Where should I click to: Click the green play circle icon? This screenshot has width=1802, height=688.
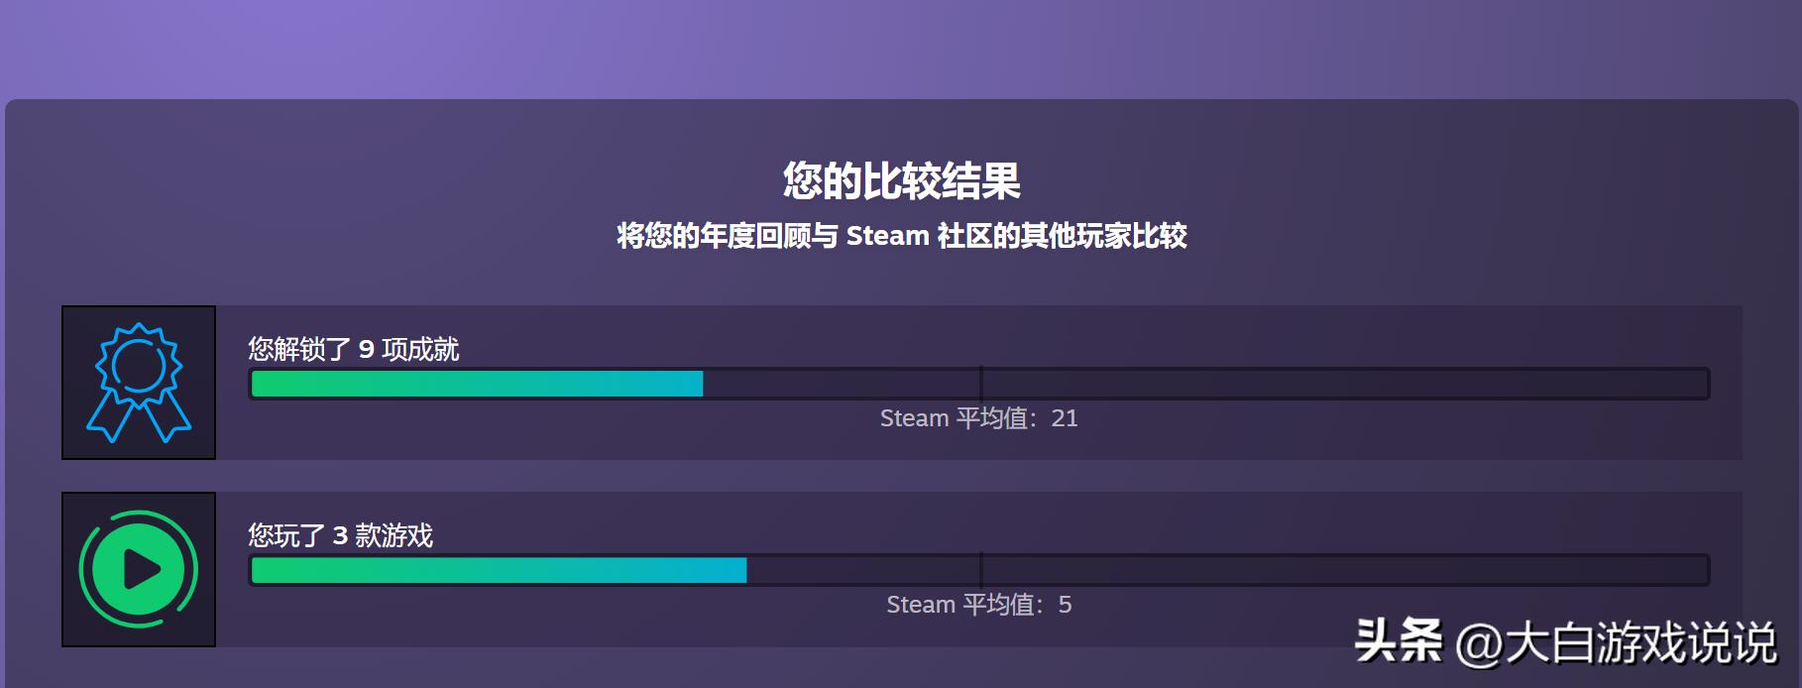pyautogui.click(x=139, y=569)
